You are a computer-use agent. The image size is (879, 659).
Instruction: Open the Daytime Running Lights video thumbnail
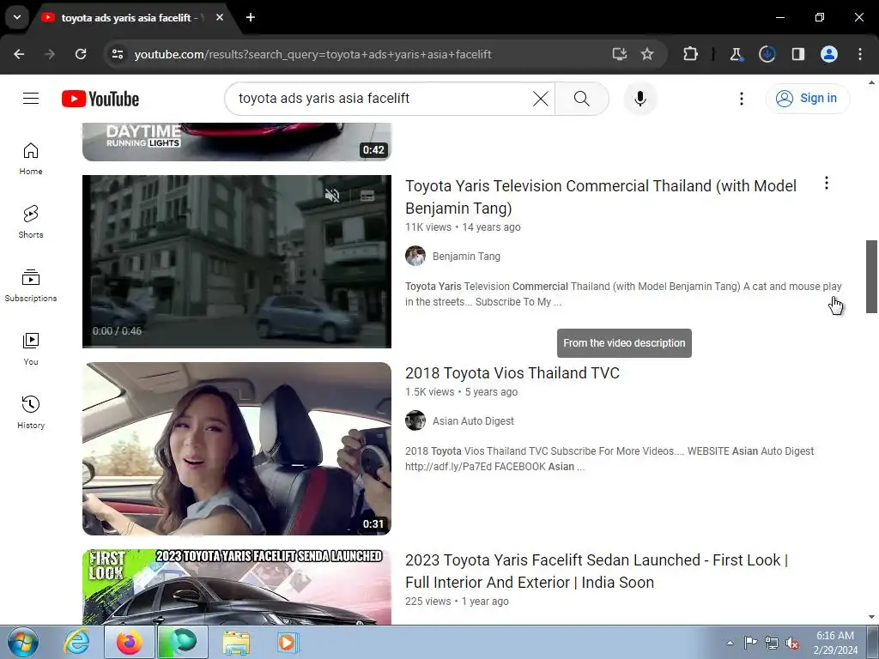pyautogui.click(x=237, y=142)
